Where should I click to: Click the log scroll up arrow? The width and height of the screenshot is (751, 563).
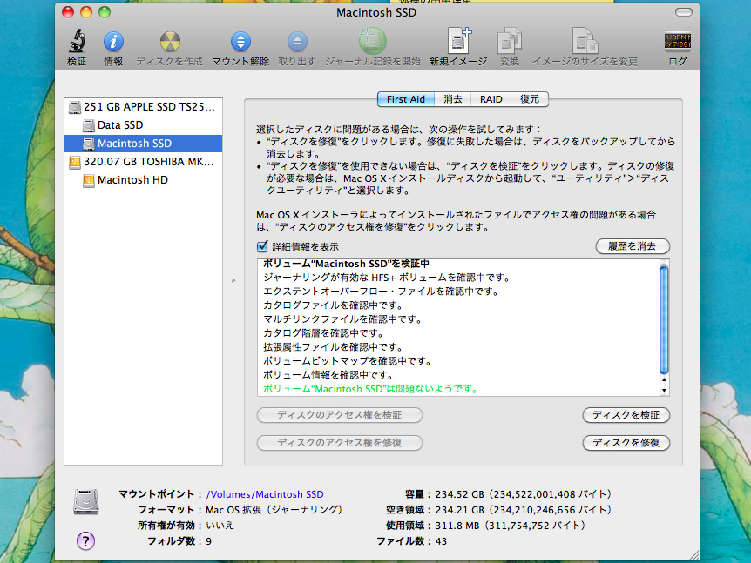[x=664, y=379]
